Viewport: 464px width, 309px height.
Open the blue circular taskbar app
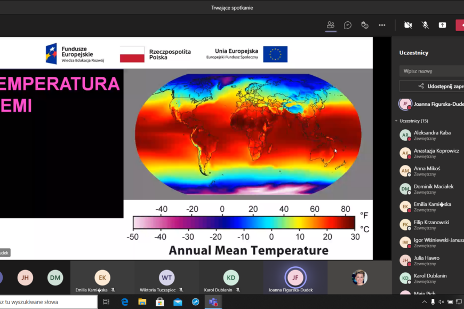pos(196,302)
